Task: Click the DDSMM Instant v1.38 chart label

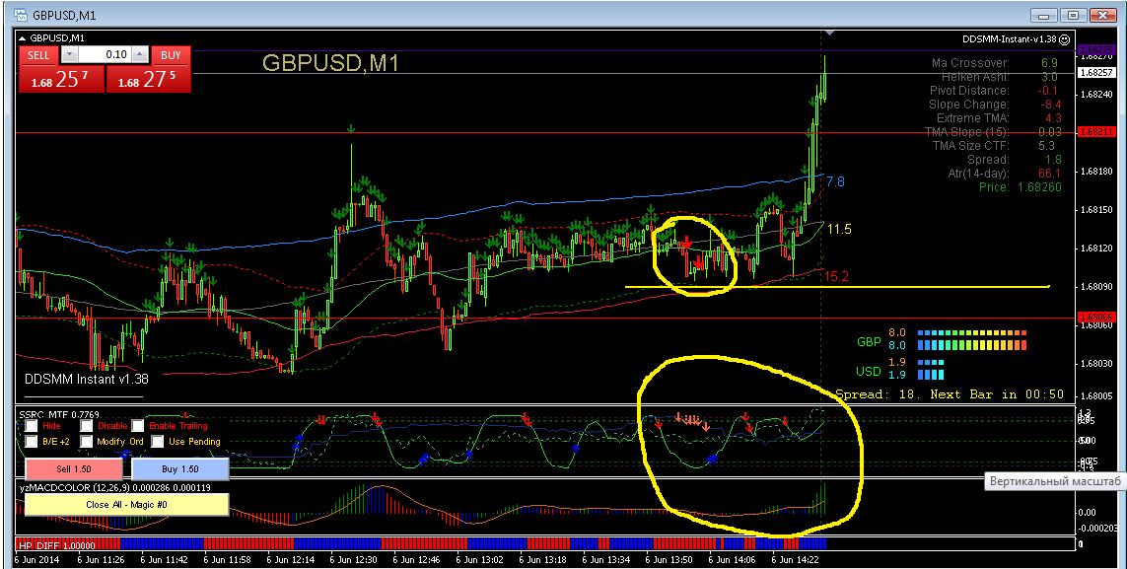Action: pos(86,379)
